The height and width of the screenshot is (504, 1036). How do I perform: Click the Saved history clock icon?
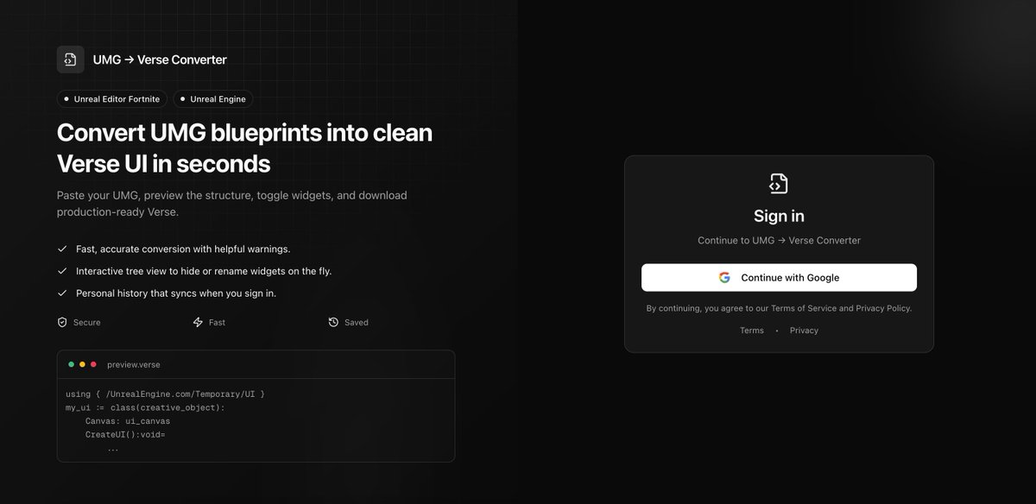333,322
